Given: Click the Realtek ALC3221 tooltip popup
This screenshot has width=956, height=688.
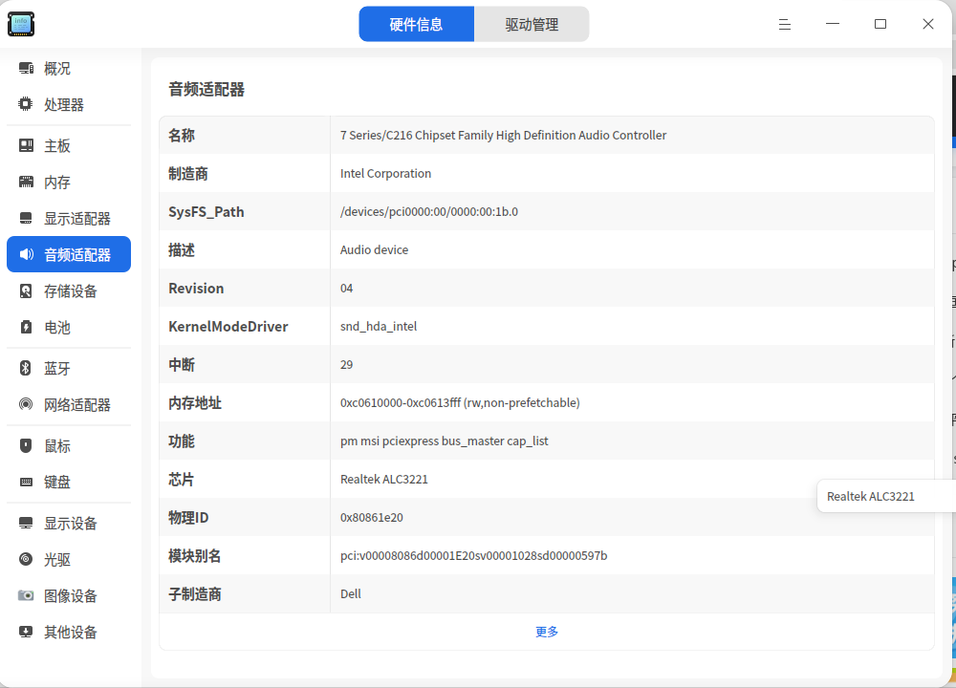Looking at the screenshot, I should click(886, 496).
